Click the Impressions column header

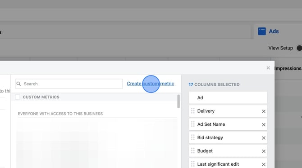tap(288, 68)
